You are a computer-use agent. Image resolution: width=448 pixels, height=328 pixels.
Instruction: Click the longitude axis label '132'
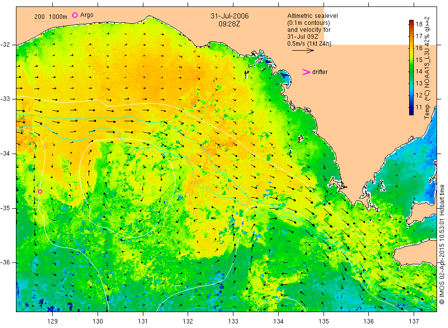(x=188, y=322)
